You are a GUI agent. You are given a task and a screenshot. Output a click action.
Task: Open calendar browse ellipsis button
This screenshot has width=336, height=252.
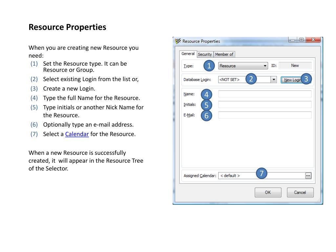click(308, 176)
